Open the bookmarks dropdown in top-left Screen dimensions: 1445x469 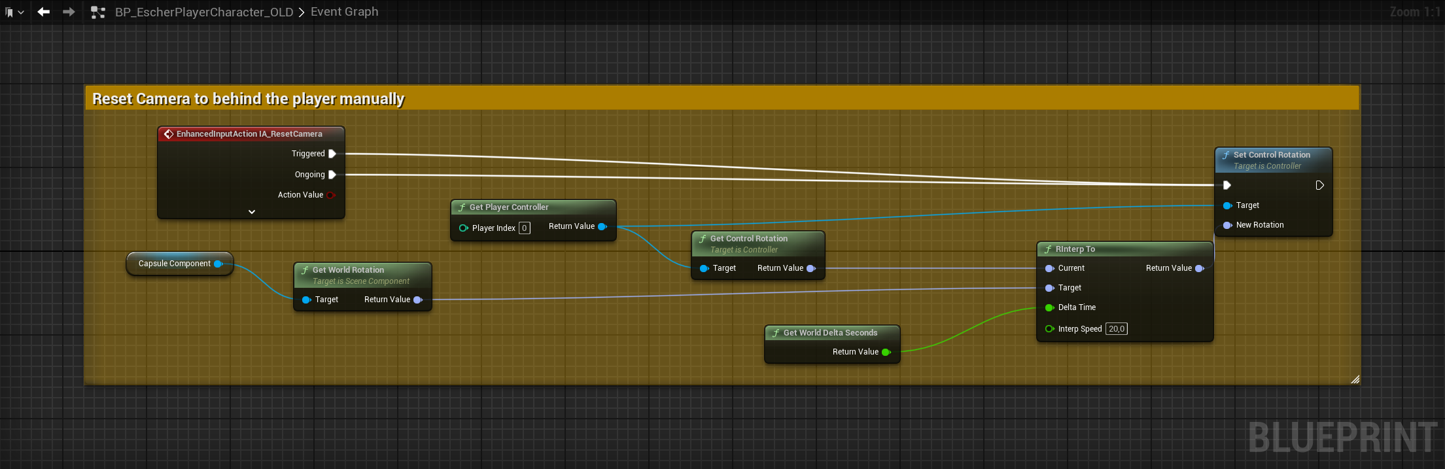coord(14,12)
